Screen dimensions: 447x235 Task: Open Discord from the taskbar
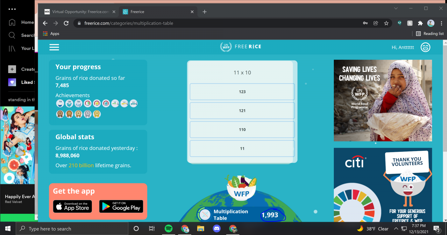pyautogui.click(x=217, y=229)
